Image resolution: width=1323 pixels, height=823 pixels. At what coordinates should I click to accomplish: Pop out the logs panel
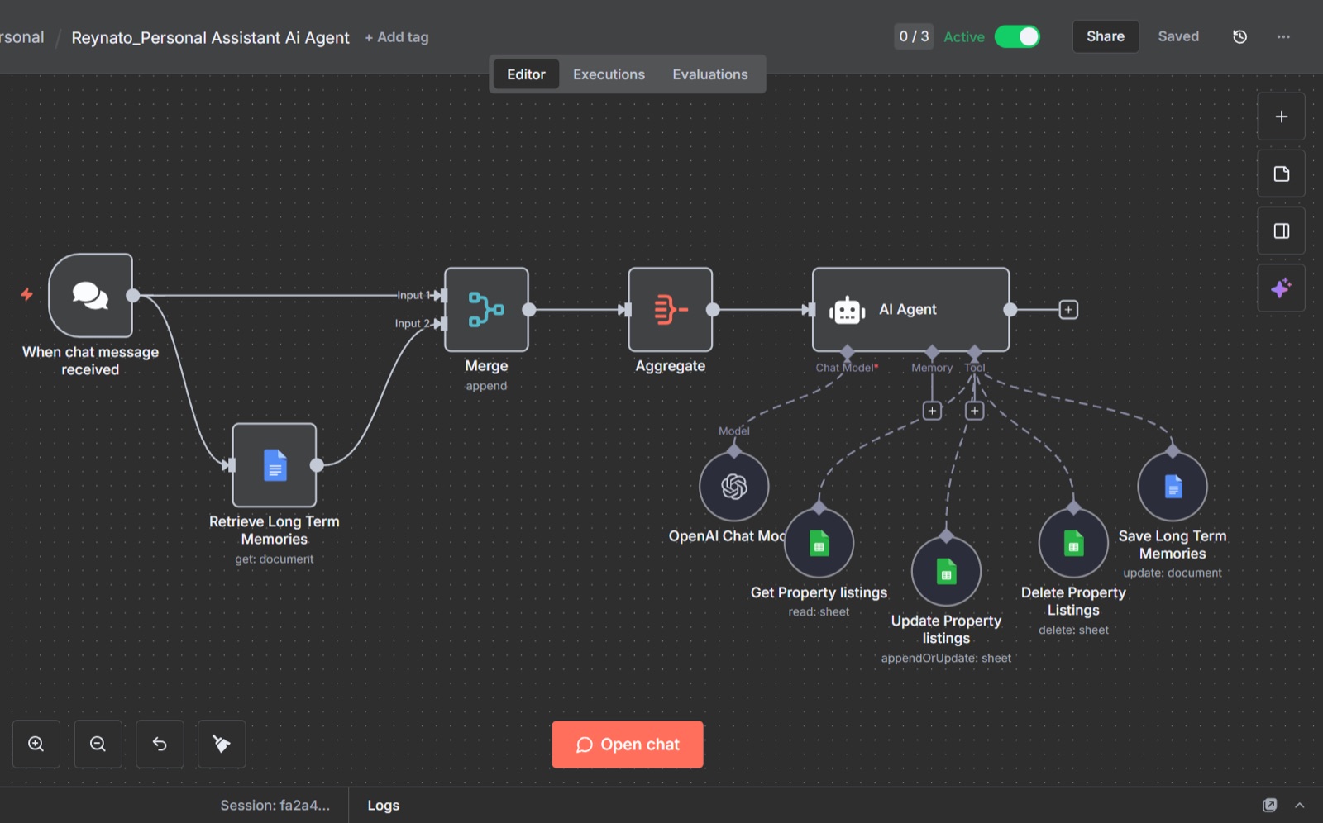[x=1270, y=805]
